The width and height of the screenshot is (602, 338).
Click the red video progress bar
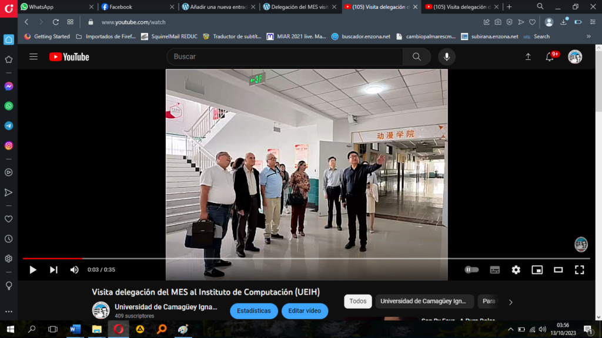point(53,258)
